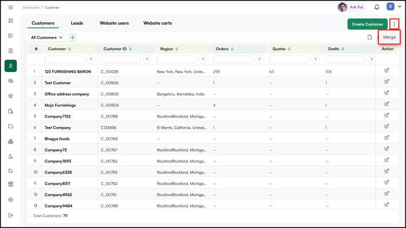Expand the user profile dropdown chevron
The image size is (406, 228).
point(399,7)
